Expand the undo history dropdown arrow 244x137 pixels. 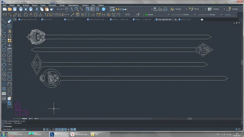point(60,9)
